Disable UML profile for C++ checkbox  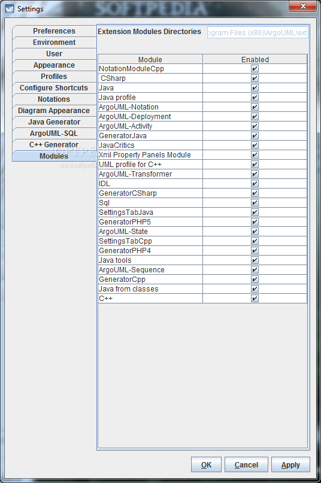pyautogui.click(x=255, y=164)
